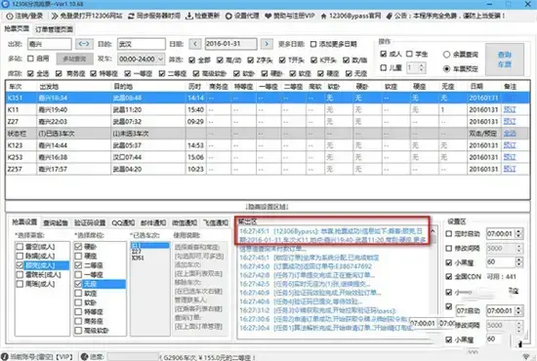
Task: Toggle the 学生 checkbox
Action: click(409, 54)
